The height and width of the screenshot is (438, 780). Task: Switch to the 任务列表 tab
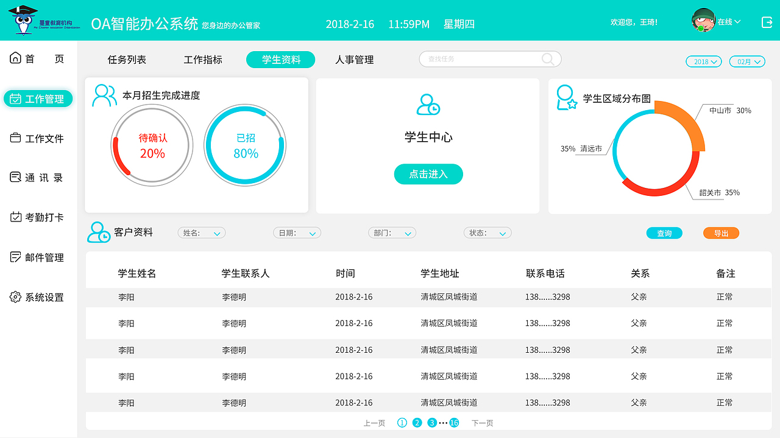click(126, 59)
